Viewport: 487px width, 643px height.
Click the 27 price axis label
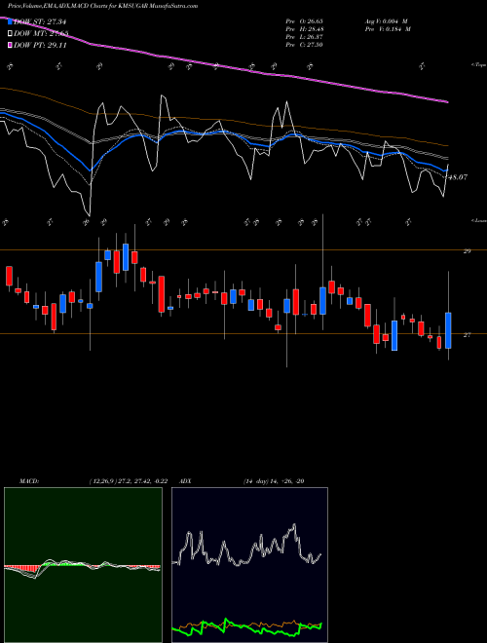pyautogui.click(x=467, y=335)
